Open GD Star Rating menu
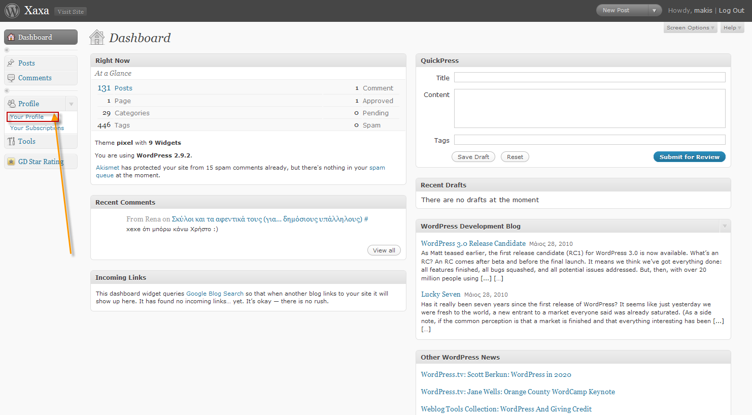 click(41, 162)
